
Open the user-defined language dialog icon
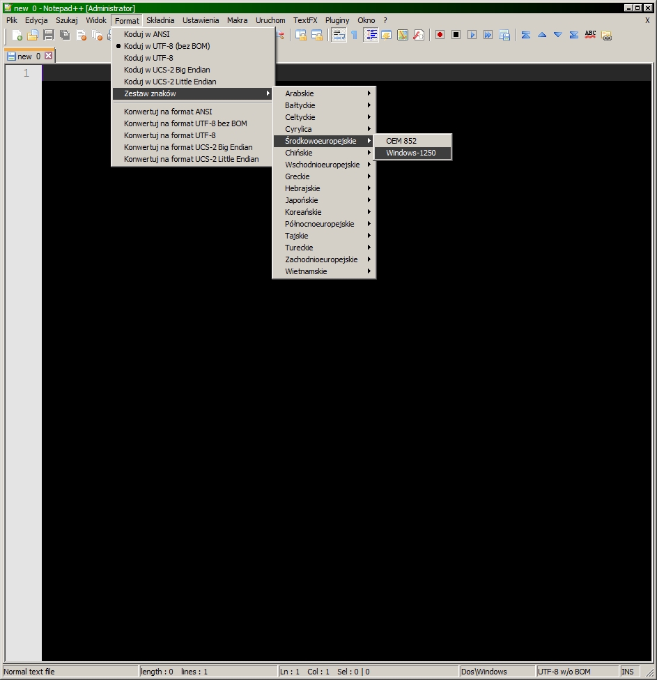(x=386, y=35)
